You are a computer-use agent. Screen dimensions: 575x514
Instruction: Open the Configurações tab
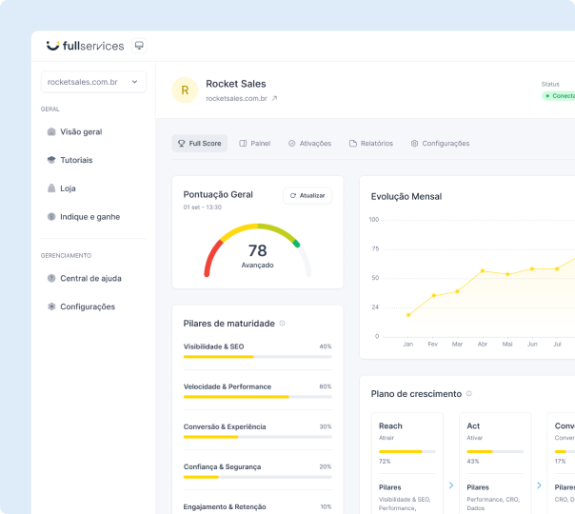pos(440,144)
